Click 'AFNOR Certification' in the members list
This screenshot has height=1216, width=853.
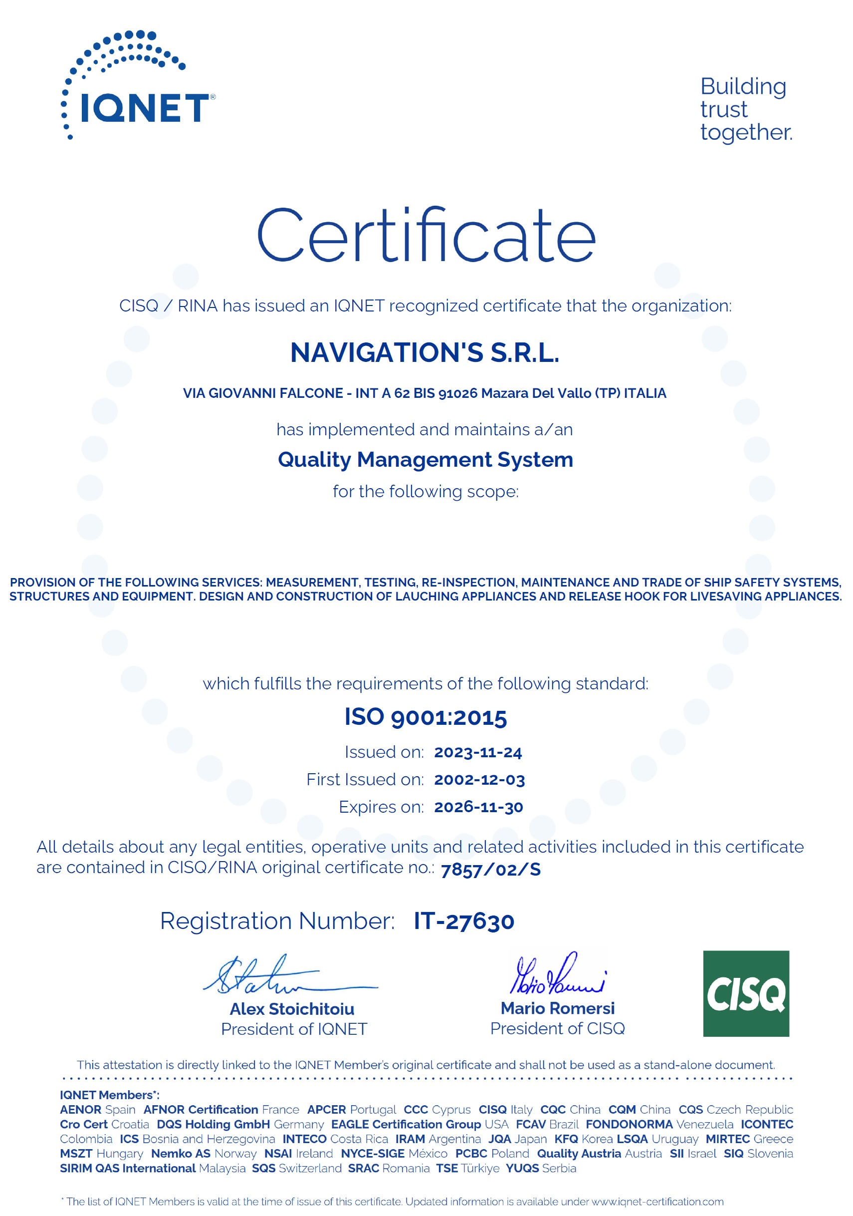(201, 1110)
